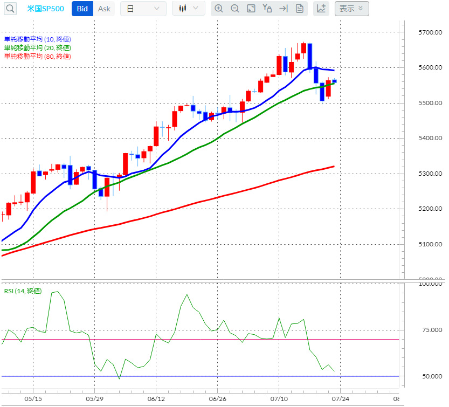Click the fit chart to screen icon
449x407 pixels.
[x=251, y=9]
